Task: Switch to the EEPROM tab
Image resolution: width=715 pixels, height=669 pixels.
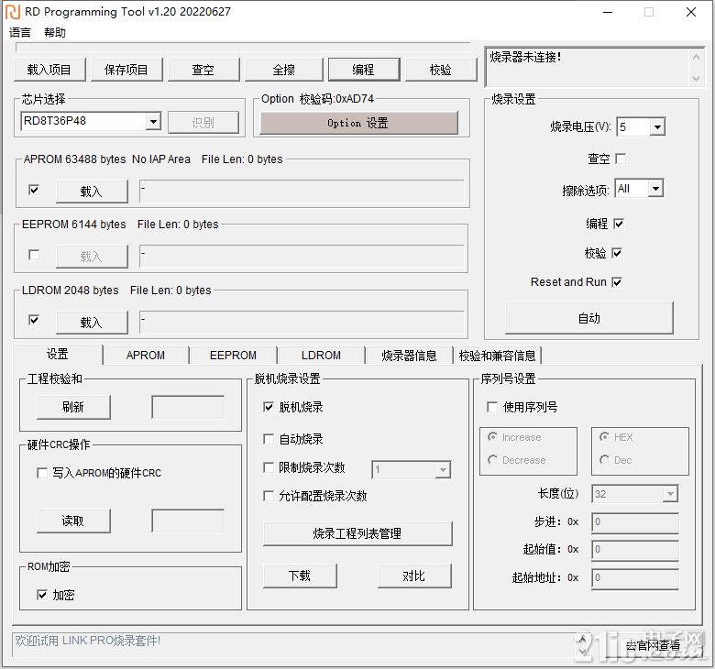Action: 234,356
